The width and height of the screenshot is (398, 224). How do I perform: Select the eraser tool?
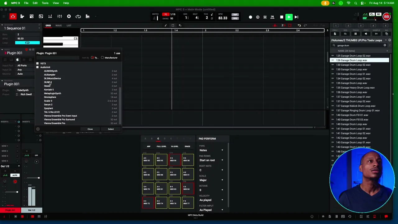pyautogui.click(x=180, y=26)
